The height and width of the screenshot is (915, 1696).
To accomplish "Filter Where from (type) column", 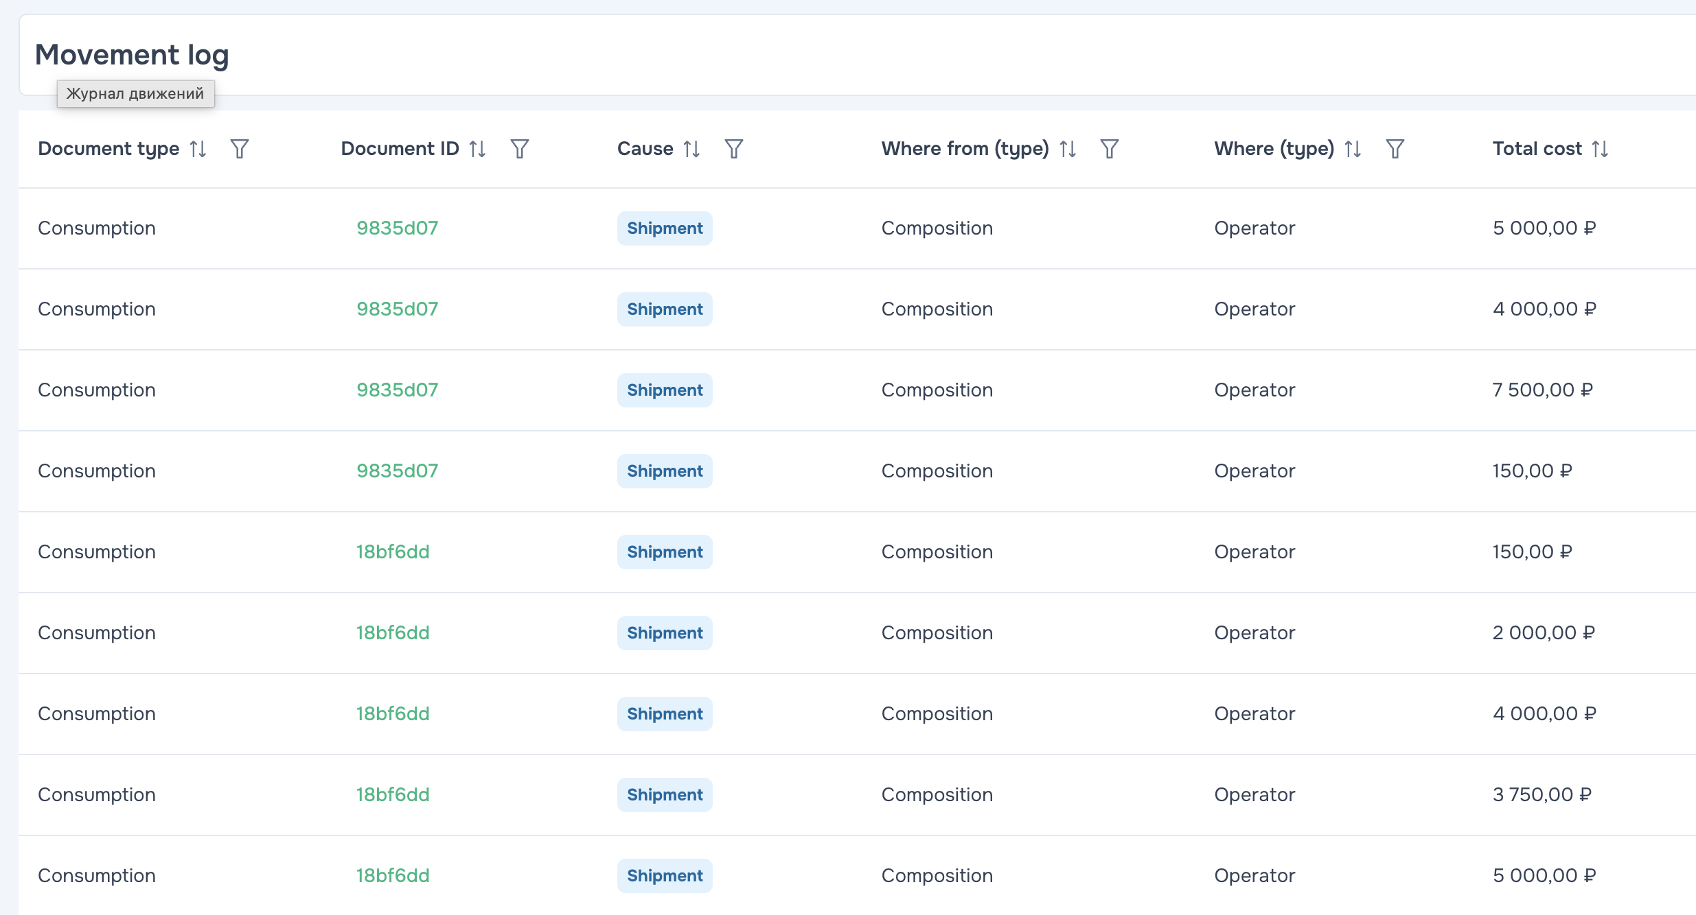I will point(1110,149).
